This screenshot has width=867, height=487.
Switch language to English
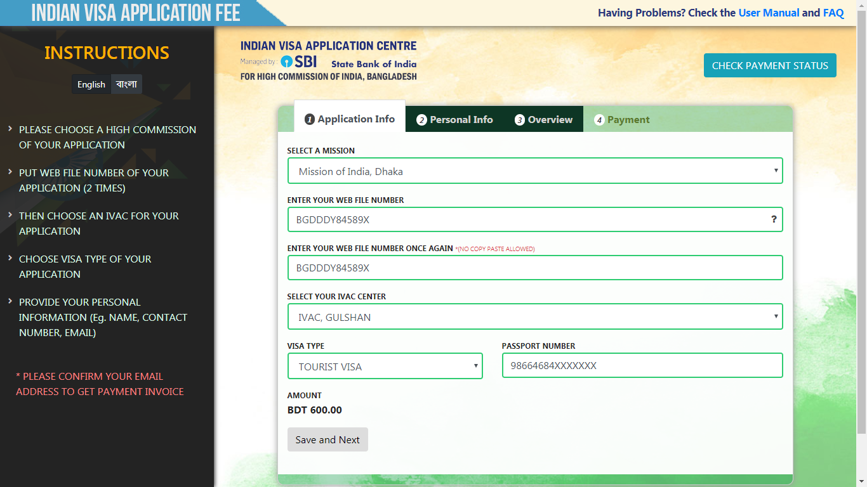pyautogui.click(x=91, y=84)
